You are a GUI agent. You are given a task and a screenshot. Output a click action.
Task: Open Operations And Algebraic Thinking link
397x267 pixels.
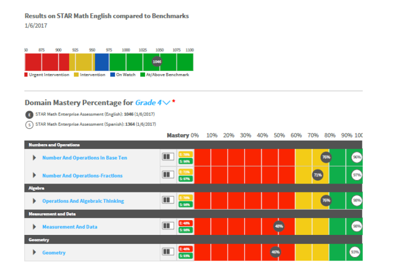pos(83,201)
